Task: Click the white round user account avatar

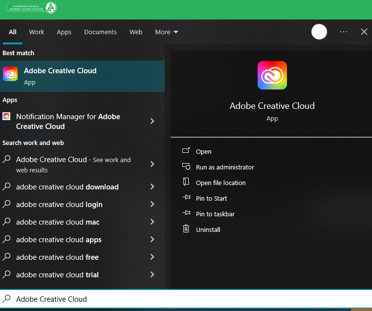Action: pos(319,32)
